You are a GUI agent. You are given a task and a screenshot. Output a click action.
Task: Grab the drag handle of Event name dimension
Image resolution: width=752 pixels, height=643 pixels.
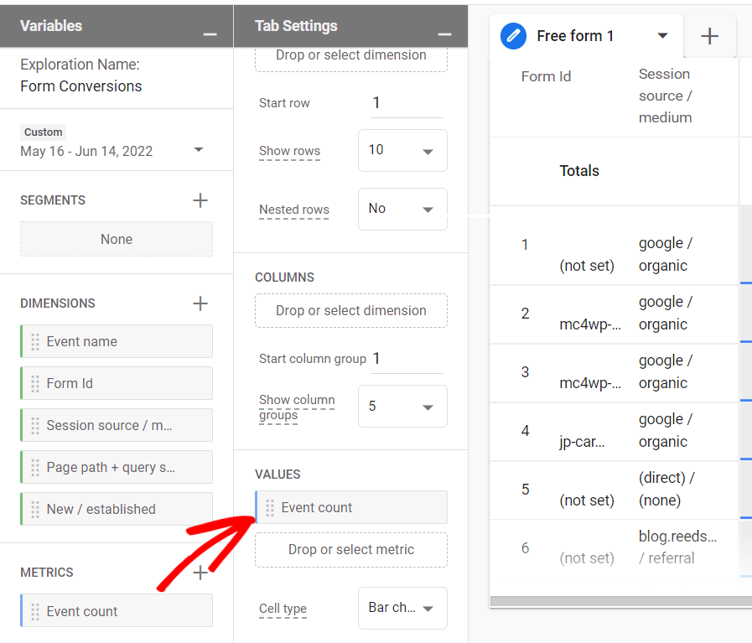pos(35,341)
